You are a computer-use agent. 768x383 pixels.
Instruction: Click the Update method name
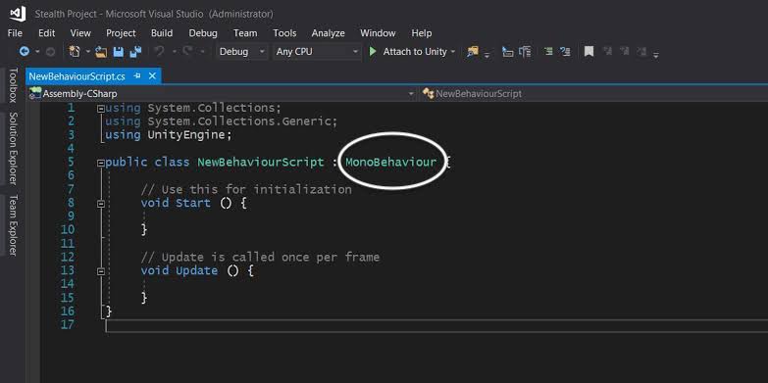(196, 270)
